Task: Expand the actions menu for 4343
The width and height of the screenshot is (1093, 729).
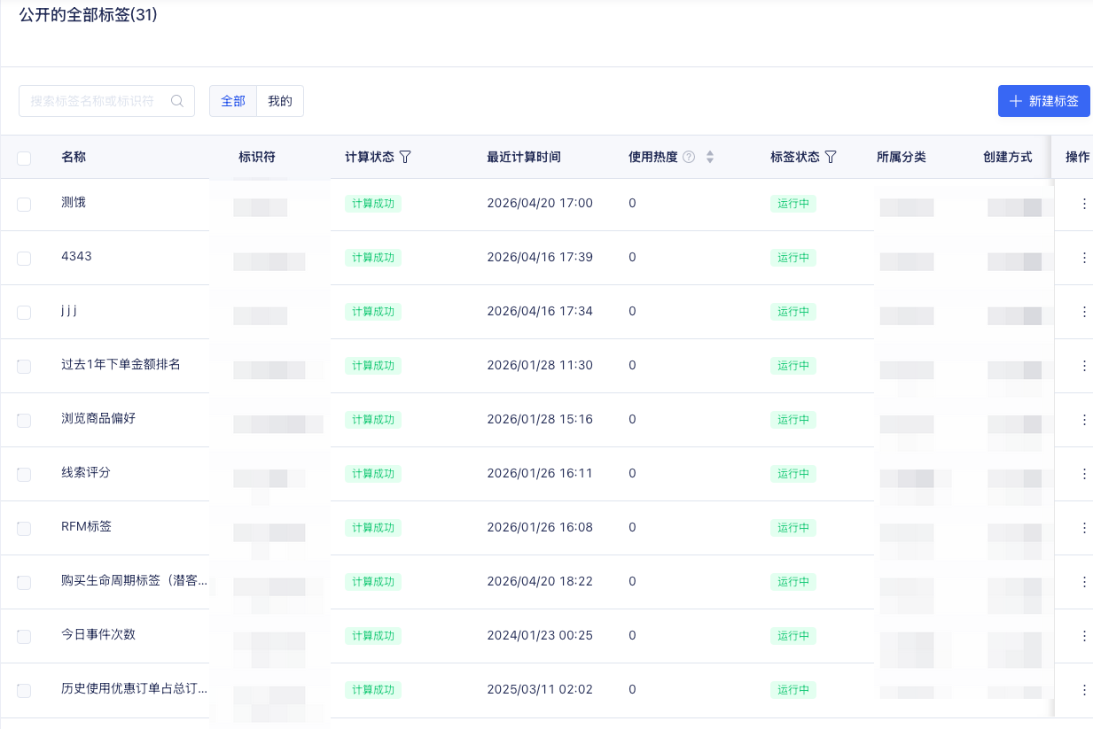Action: (x=1083, y=258)
